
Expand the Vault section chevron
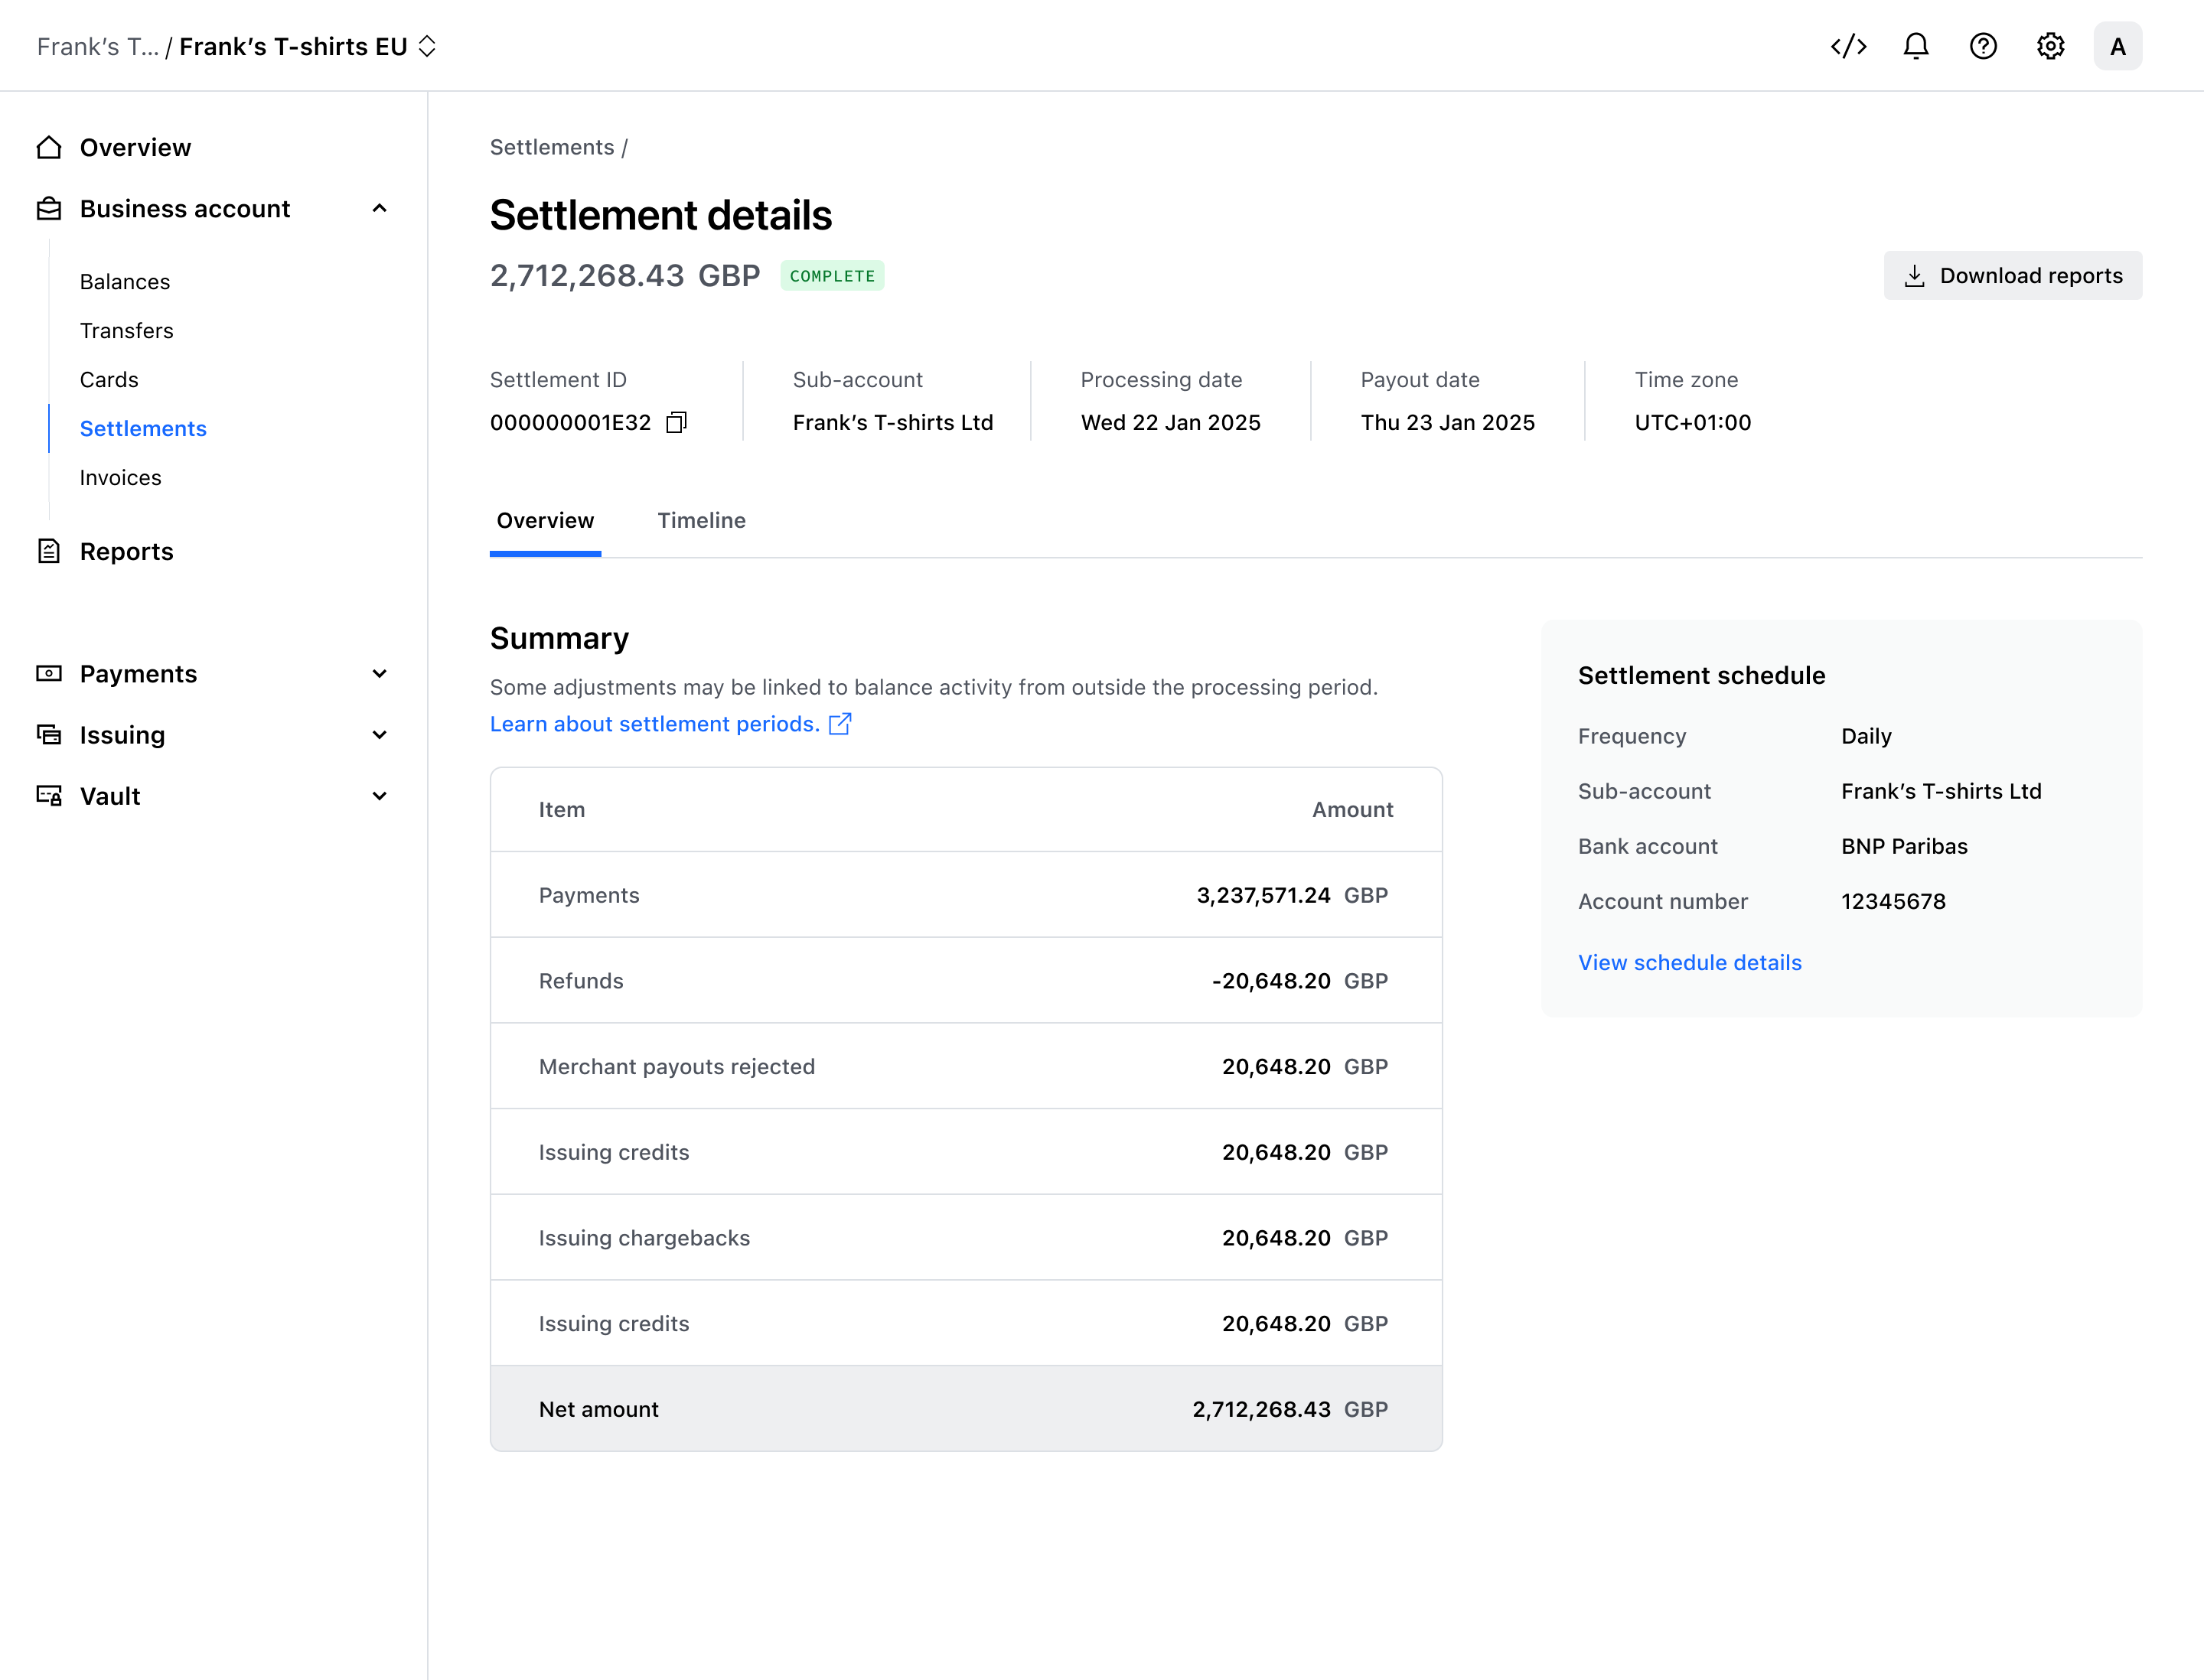[x=379, y=796]
